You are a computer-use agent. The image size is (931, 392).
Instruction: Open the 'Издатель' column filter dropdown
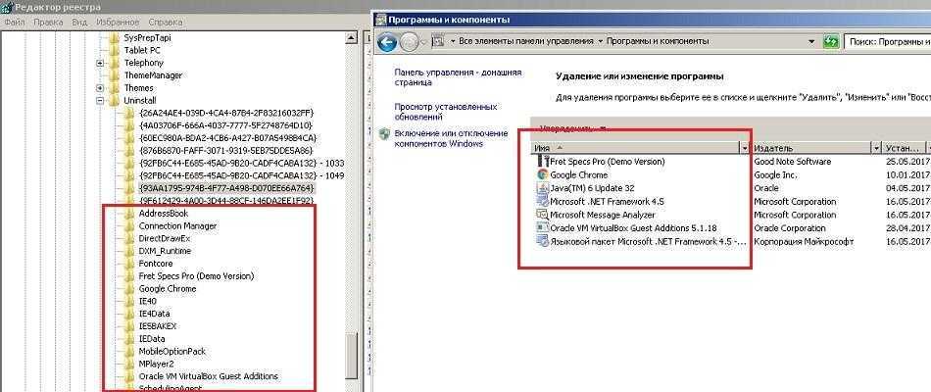click(x=876, y=148)
